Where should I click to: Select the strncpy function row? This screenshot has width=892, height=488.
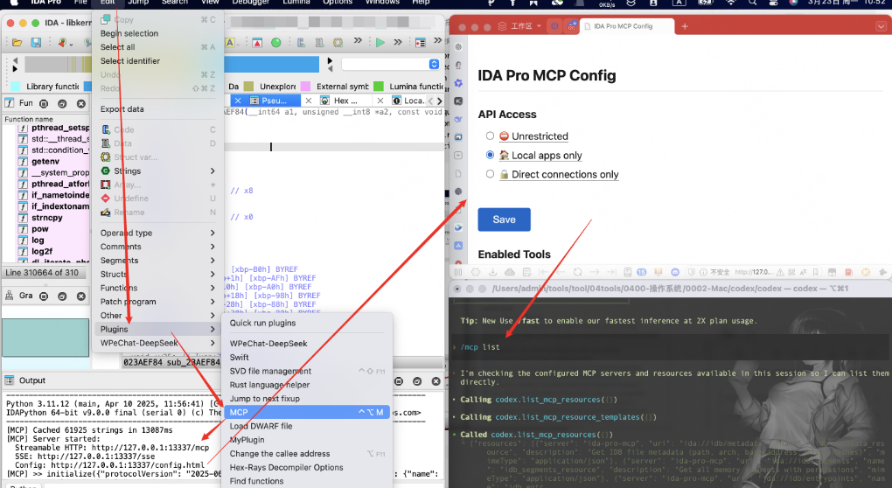click(46, 218)
